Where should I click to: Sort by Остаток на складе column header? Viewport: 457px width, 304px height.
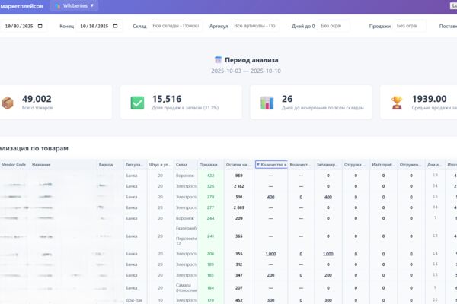tap(238, 165)
